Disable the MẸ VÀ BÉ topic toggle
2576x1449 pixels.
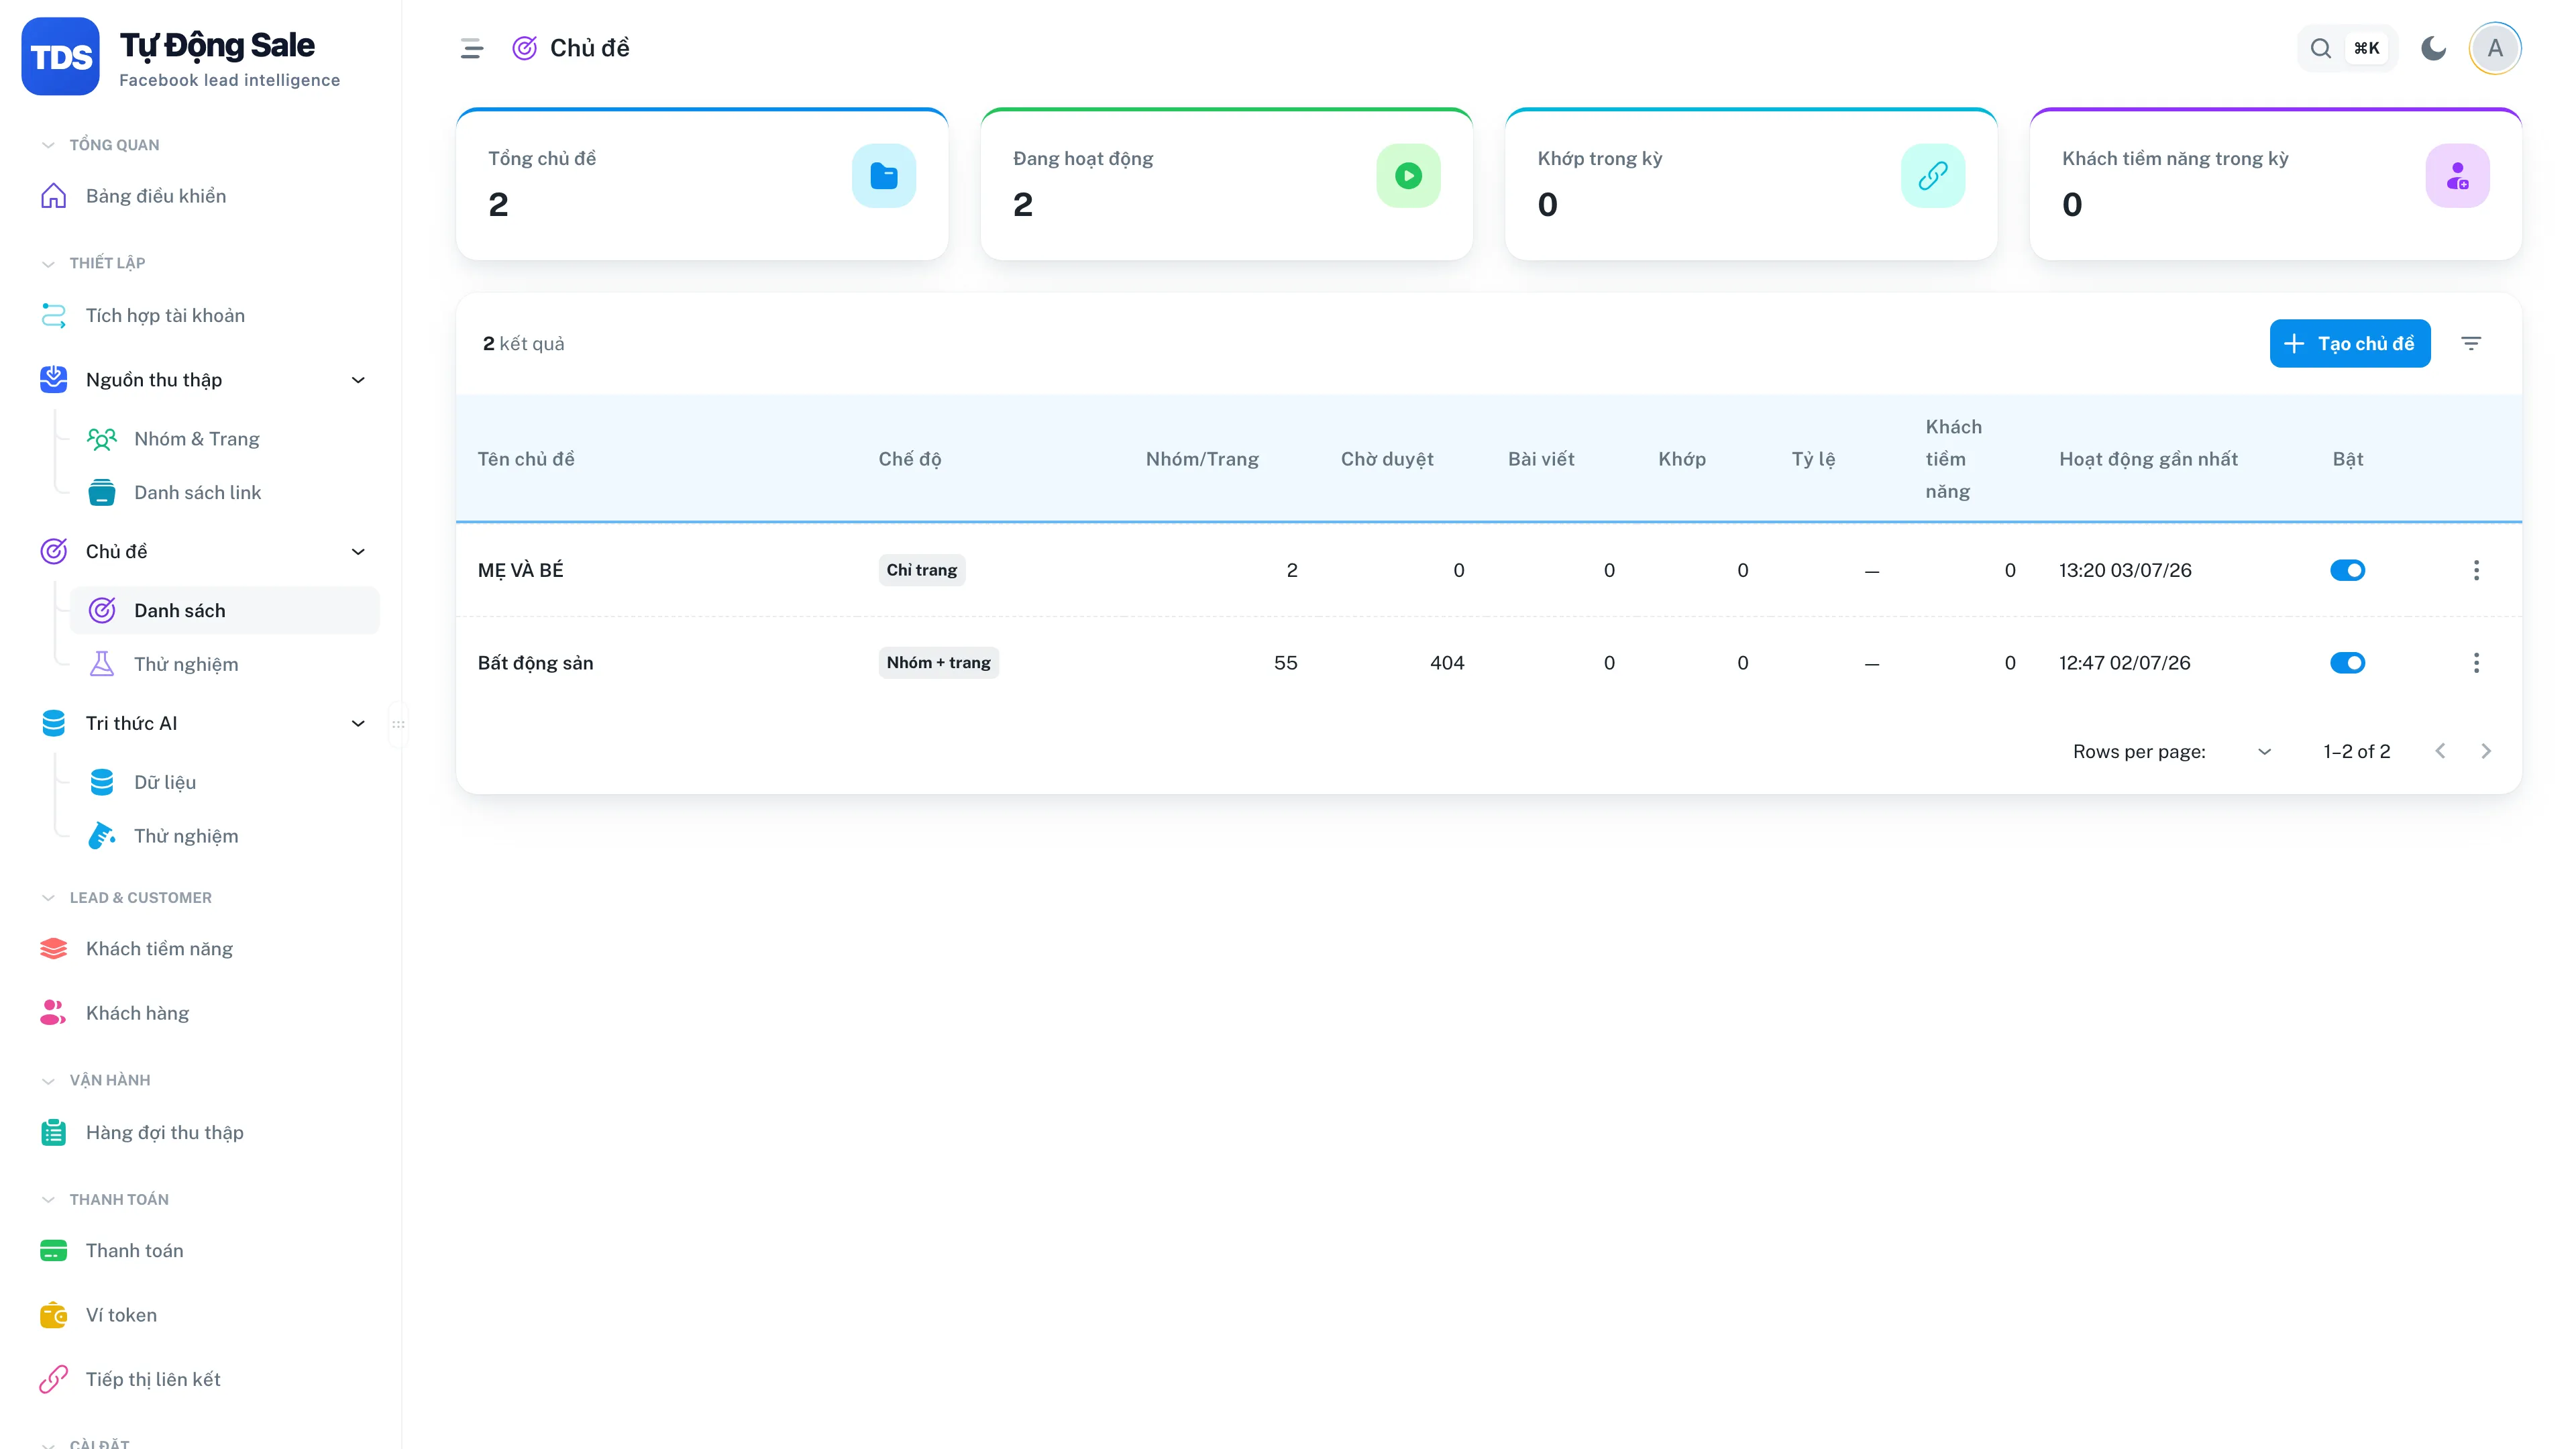[x=2347, y=570]
